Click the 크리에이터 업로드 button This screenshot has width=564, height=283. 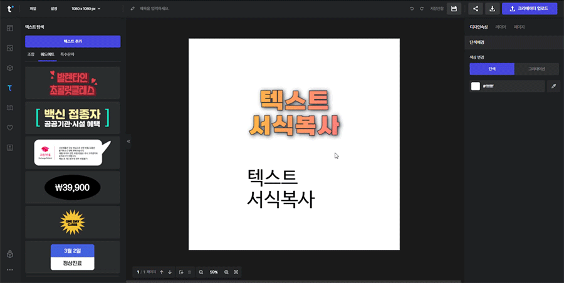(530, 9)
